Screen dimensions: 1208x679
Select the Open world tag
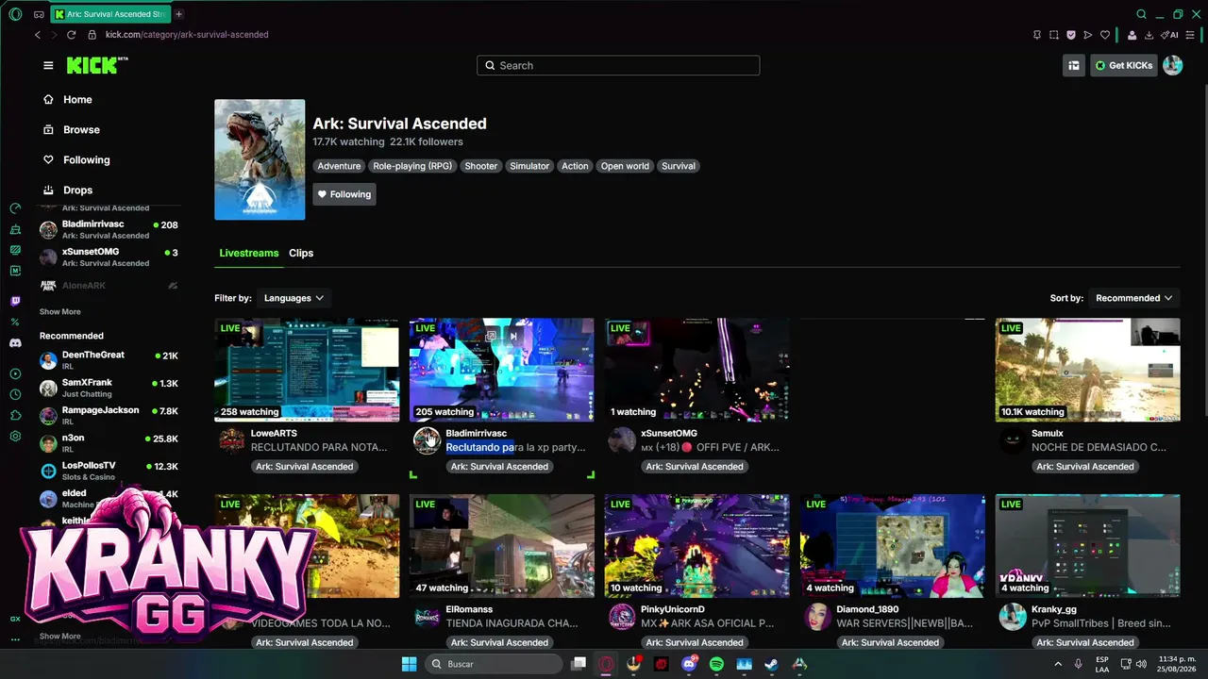point(625,166)
